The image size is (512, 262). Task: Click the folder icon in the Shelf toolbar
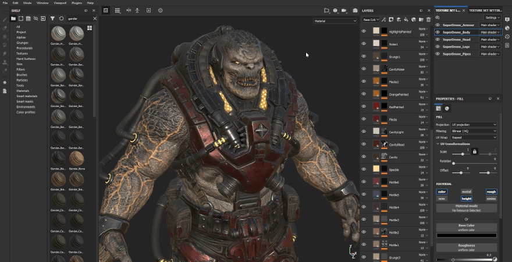point(13,19)
